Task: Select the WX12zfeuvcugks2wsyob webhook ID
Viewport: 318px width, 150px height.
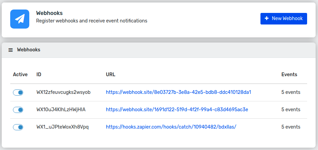Action: [63, 92]
